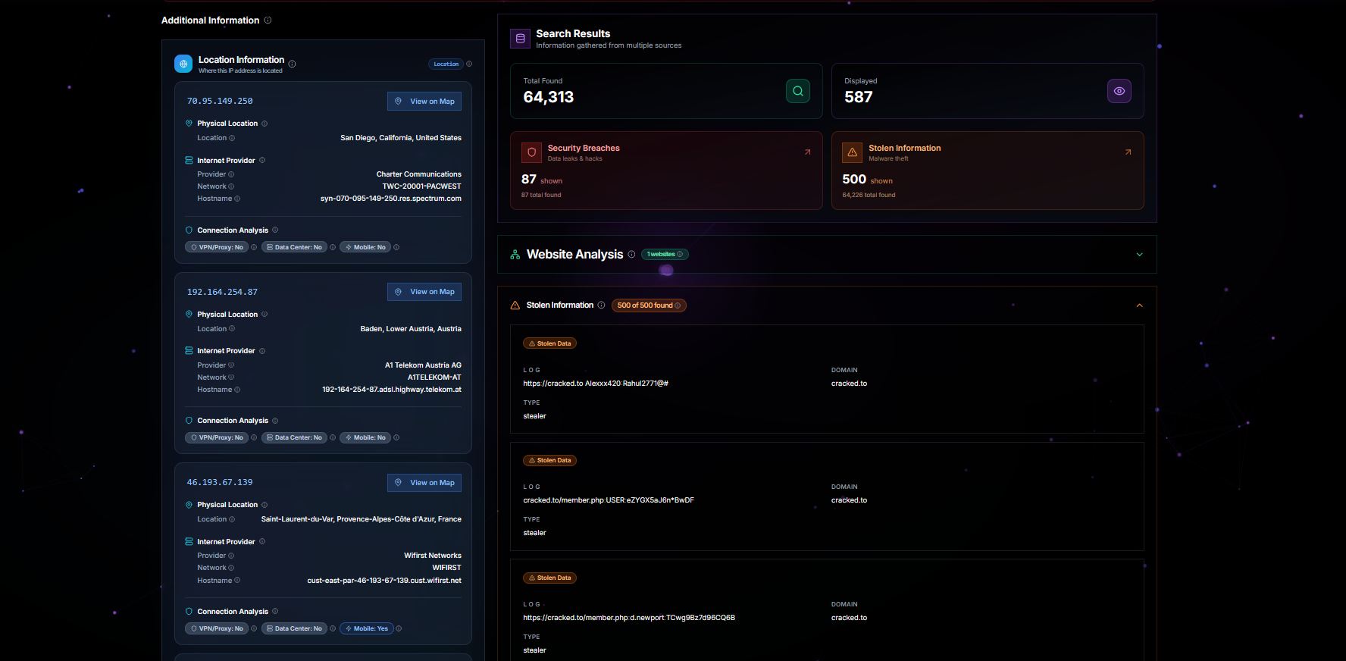Click info icon beside spectrum.com Hostname label
1346x661 pixels.
coord(237,199)
